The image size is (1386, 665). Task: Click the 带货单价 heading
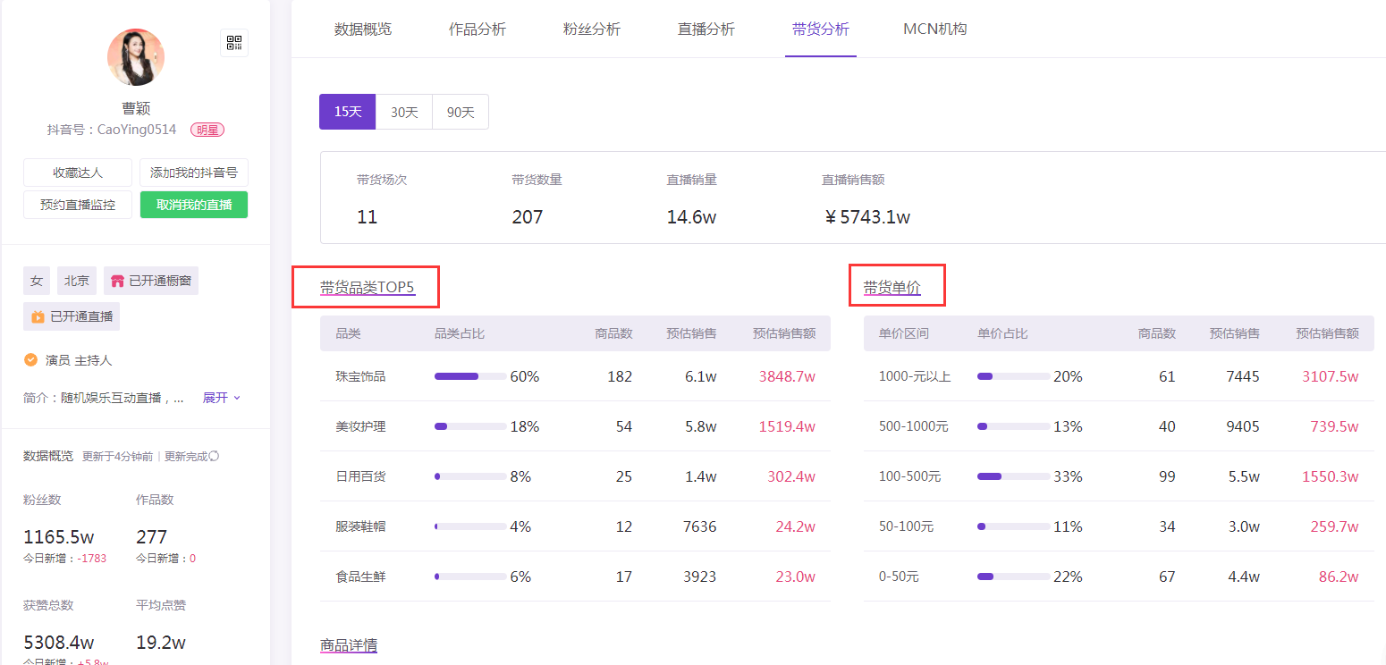coord(892,288)
